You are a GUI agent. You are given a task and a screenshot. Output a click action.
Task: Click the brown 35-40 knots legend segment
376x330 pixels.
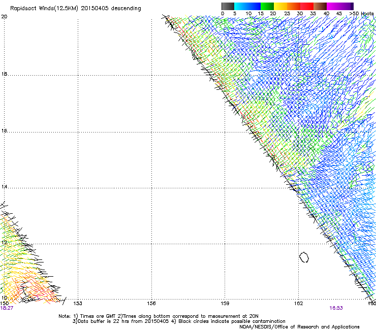click(320, 6)
